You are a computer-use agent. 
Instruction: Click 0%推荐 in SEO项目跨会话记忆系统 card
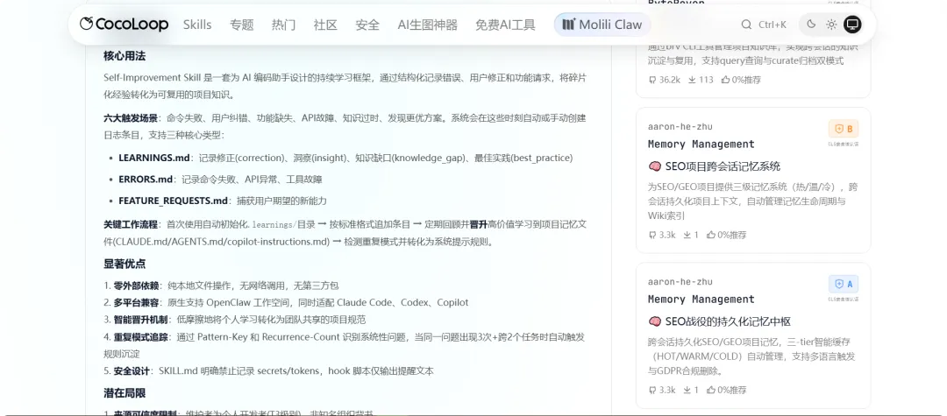(727, 235)
